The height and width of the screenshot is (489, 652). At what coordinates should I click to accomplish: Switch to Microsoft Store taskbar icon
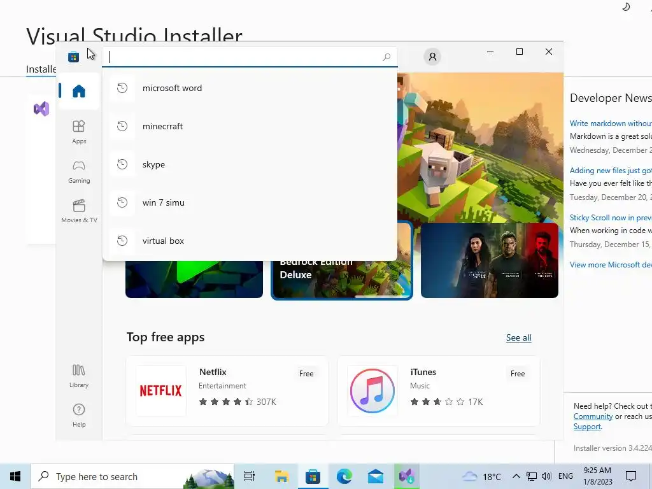pos(313,476)
